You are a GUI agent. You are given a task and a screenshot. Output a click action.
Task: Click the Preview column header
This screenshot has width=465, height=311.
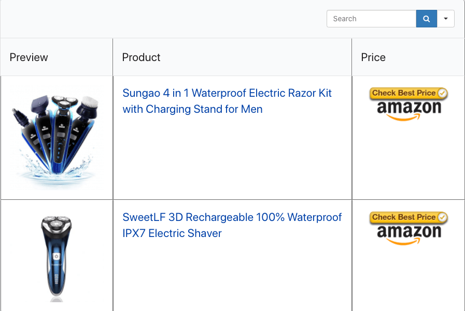click(29, 57)
